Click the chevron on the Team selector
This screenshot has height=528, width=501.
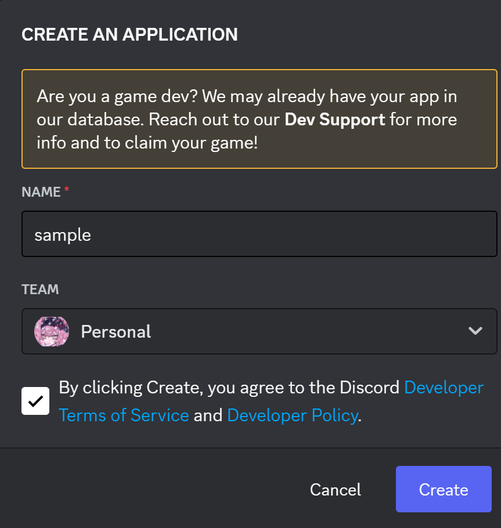(x=475, y=331)
